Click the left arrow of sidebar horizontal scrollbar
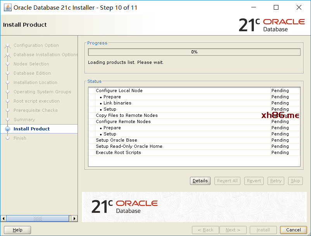This screenshot has width=311, height=236. [3, 219]
